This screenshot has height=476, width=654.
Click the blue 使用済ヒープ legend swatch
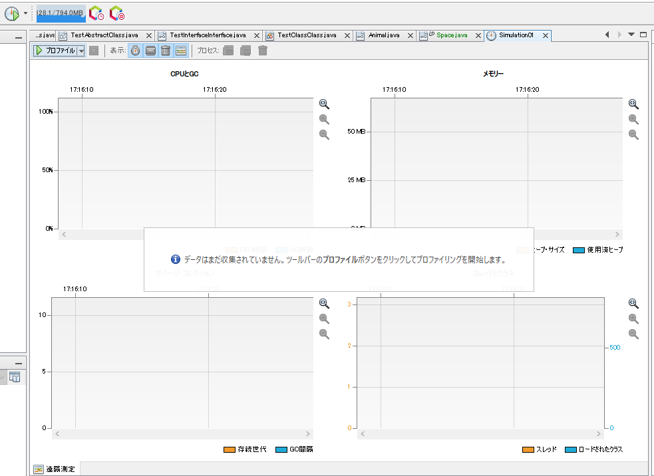(579, 250)
